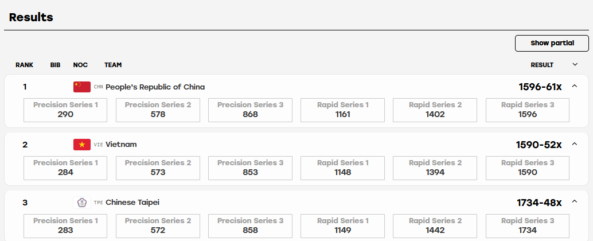Sort by the RANK column header
The image size is (593, 241).
24,65
